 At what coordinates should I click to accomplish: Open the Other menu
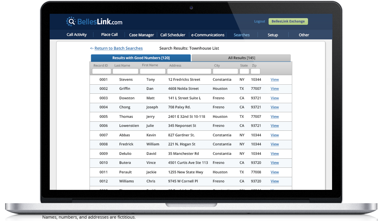coord(304,35)
